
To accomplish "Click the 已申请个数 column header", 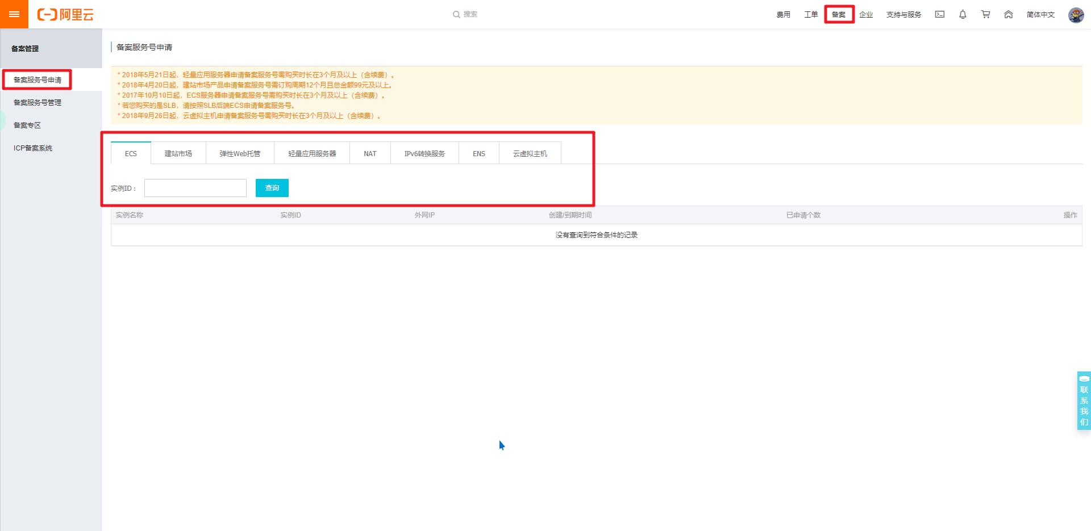I will (803, 215).
